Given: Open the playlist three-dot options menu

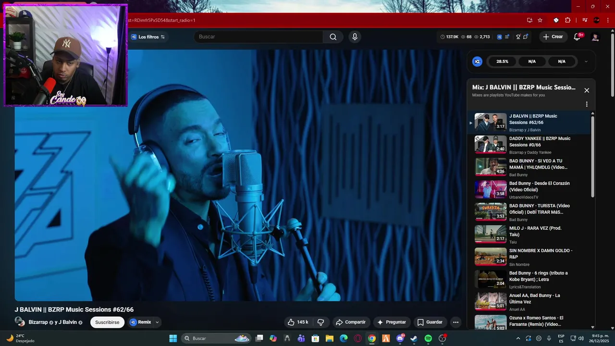Looking at the screenshot, I should [x=586, y=104].
